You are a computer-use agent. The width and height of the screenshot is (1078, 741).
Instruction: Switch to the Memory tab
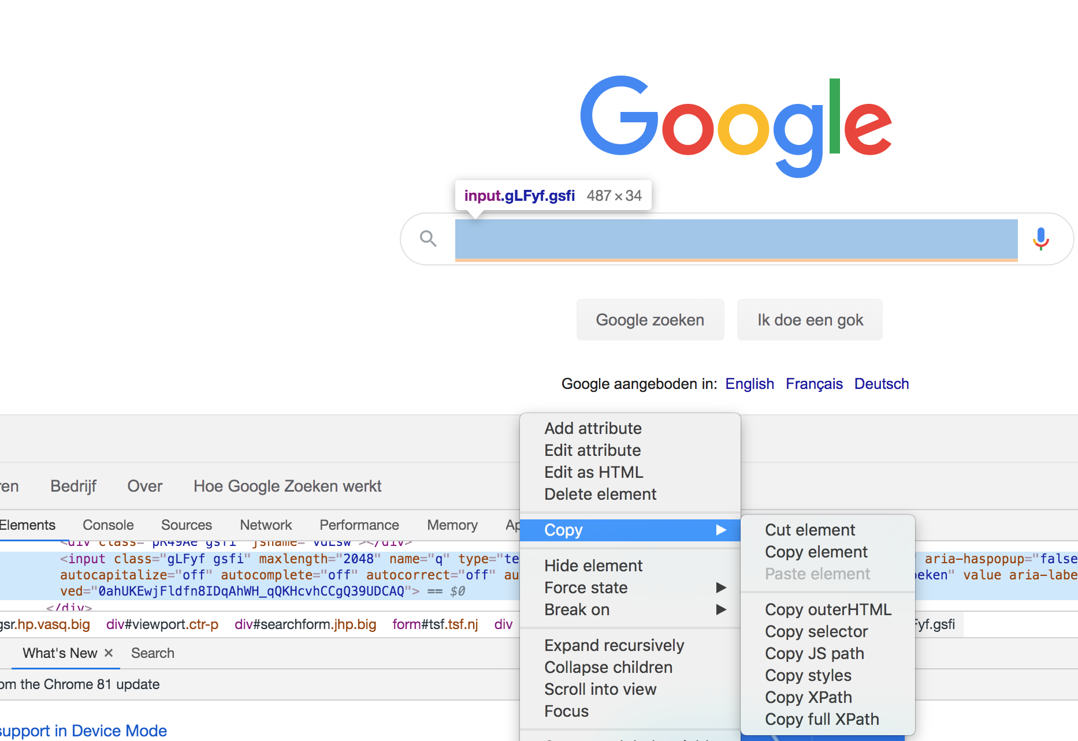tap(452, 525)
